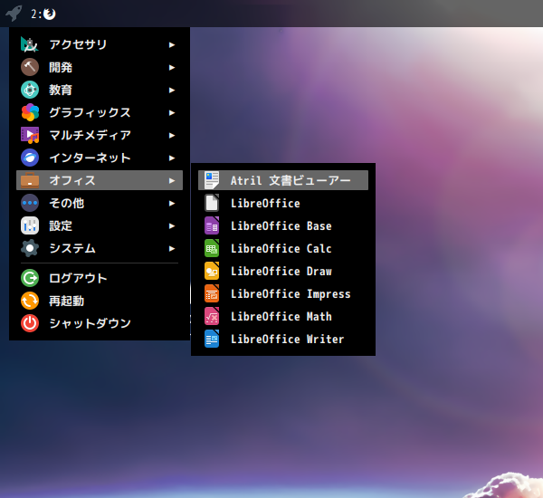The image size is (543, 498).
Task: Expand the 設定 submenu arrow
Action: point(172,226)
